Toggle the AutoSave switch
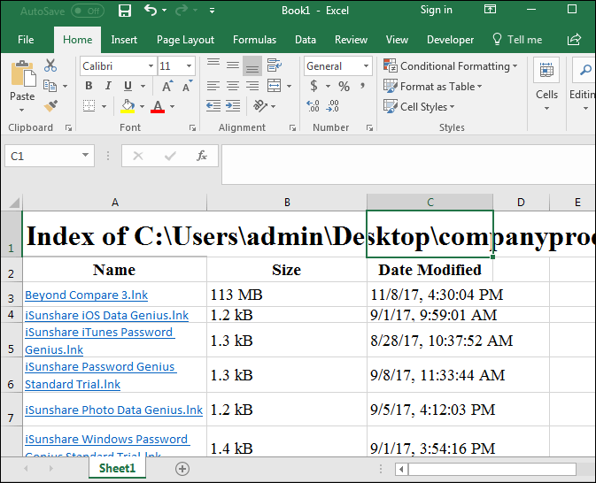Screen dimensions: 596x483 point(87,11)
